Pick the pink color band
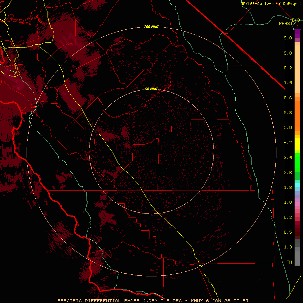303x303 pixels. 297,204
